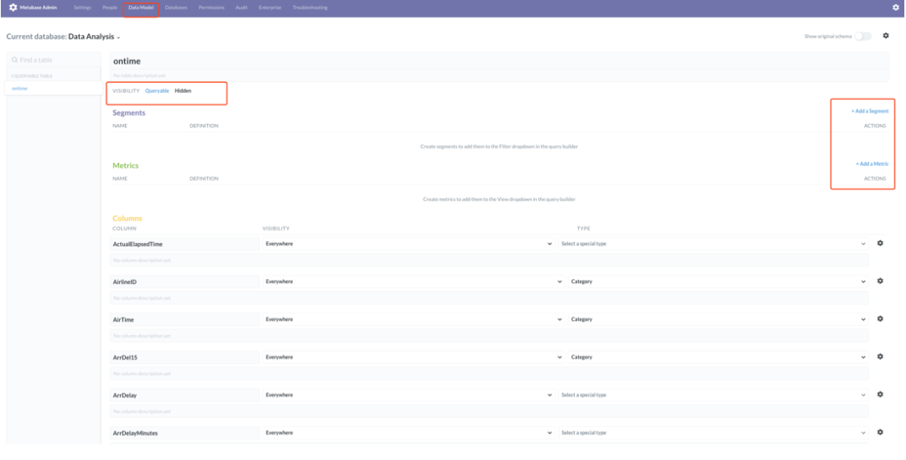
Task: Open visibility dropdown for AirlineID
Action: 413,282
